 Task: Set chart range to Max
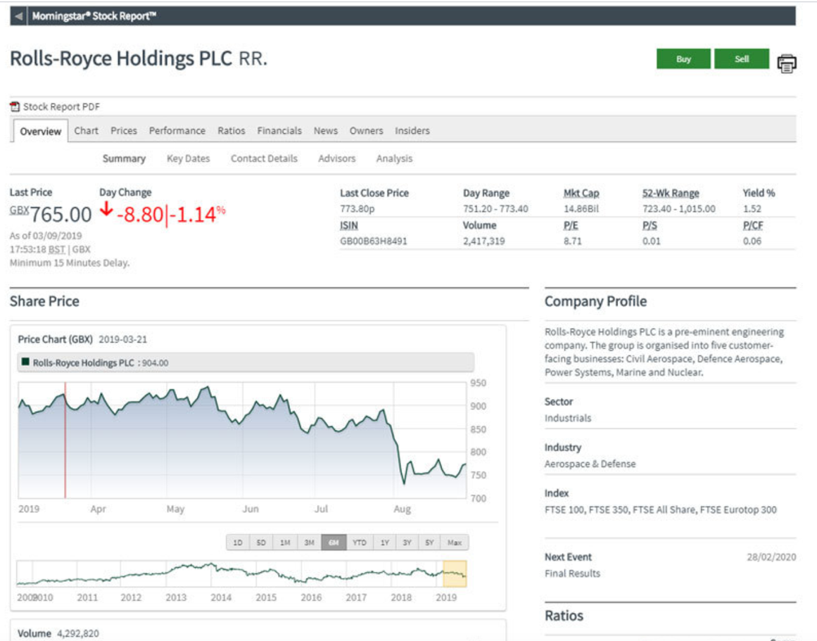[x=455, y=542]
